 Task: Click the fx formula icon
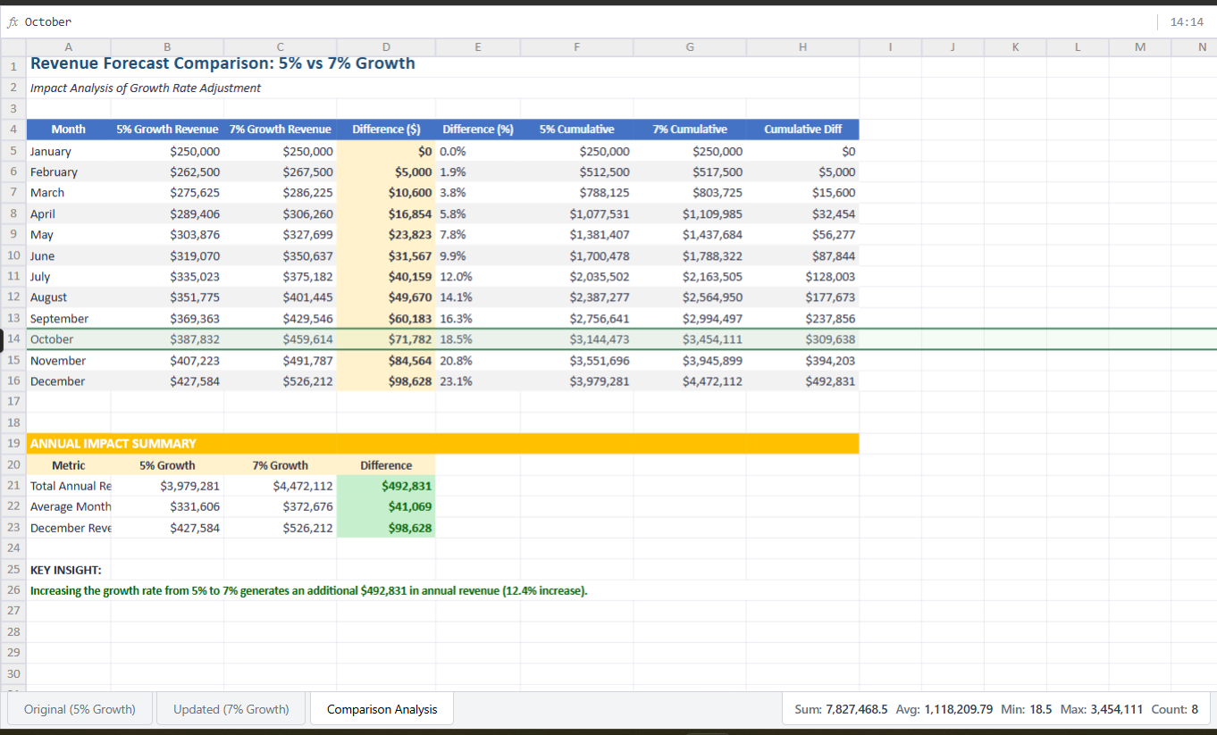click(x=14, y=21)
